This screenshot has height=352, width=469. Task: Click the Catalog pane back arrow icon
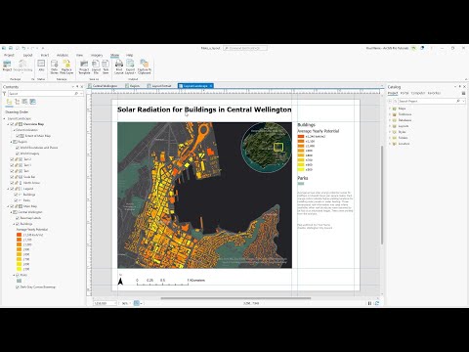pyautogui.click(x=390, y=102)
